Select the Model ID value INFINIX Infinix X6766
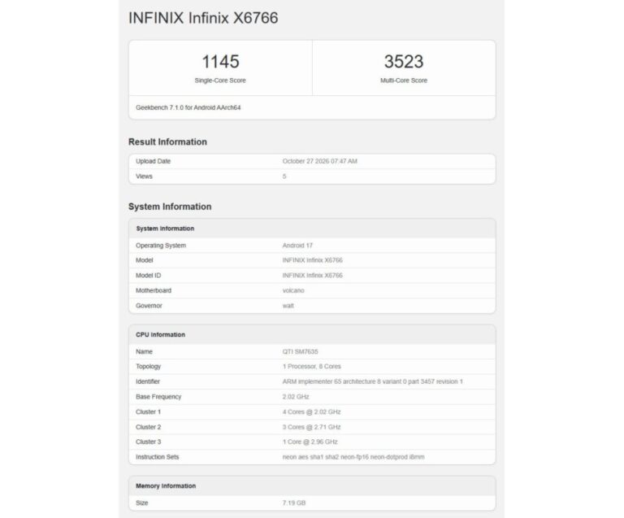Viewport: 624px width, 518px height. (x=312, y=276)
